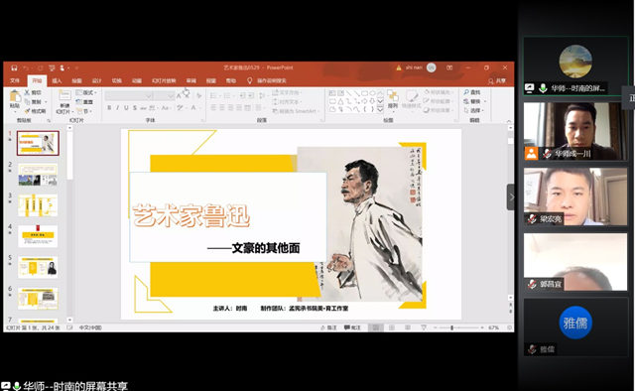Start slideshow from status bar icon
Viewport: 635px width, 391px height.
(x=424, y=327)
